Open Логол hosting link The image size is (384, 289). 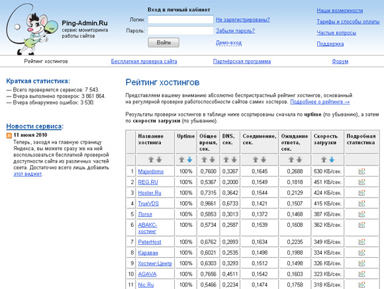coord(145,214)
